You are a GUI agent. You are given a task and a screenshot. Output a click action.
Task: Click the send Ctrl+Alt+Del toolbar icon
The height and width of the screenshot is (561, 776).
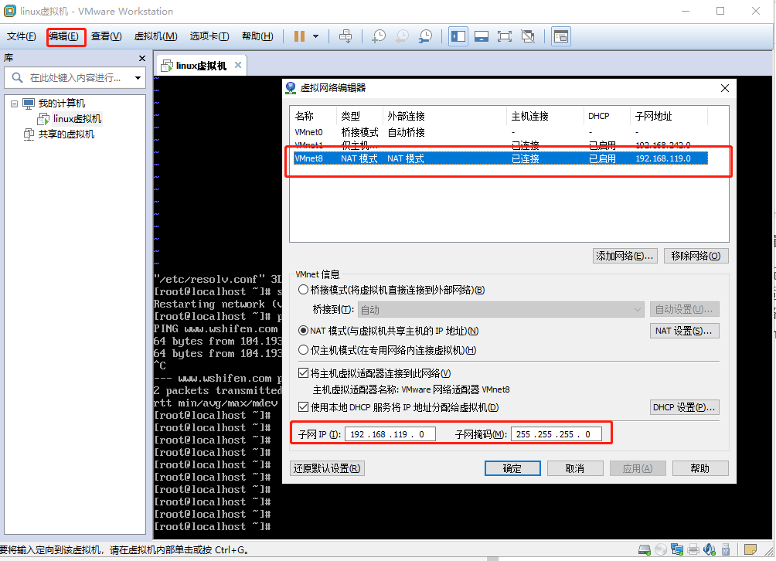coord(345,36)
